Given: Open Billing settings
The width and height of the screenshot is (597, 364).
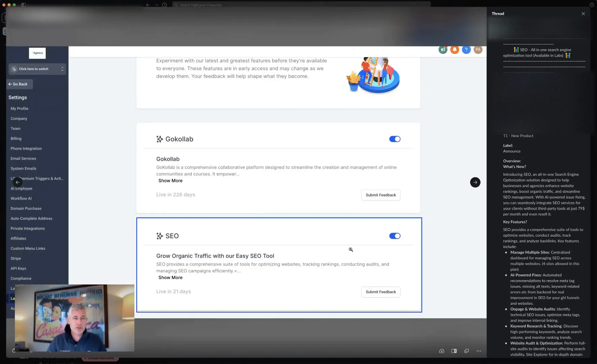Looking at the screenshot, I should [16, 139].
